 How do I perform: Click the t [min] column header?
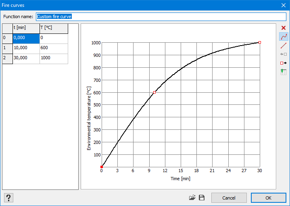coord(26,28)
